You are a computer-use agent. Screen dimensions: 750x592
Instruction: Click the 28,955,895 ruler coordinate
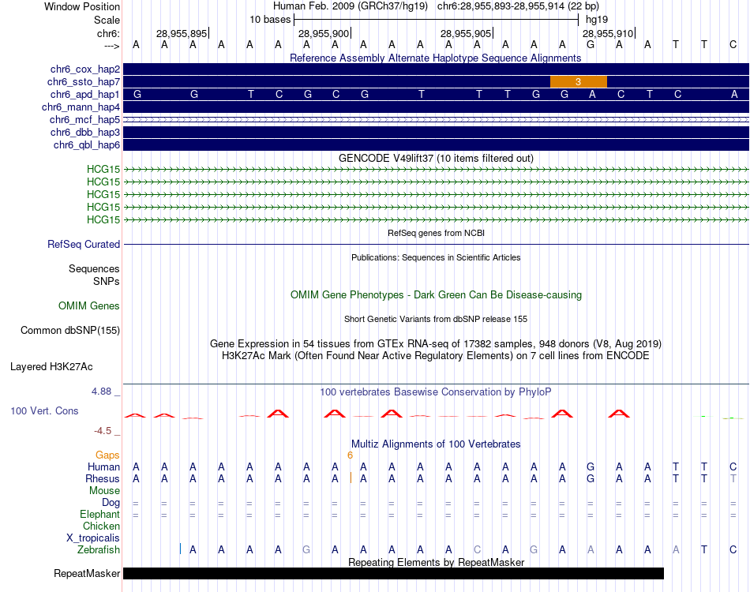[182, 33]
